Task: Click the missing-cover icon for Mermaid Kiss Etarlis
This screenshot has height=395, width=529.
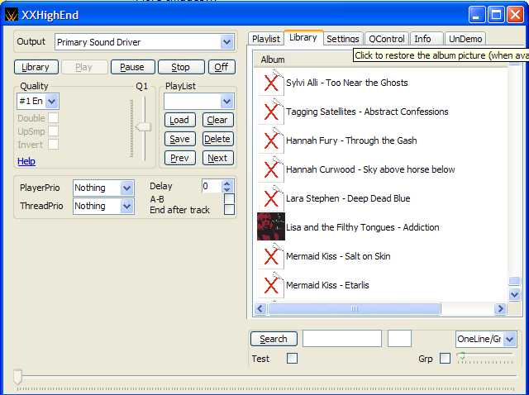Action: (x=271, y=285)
